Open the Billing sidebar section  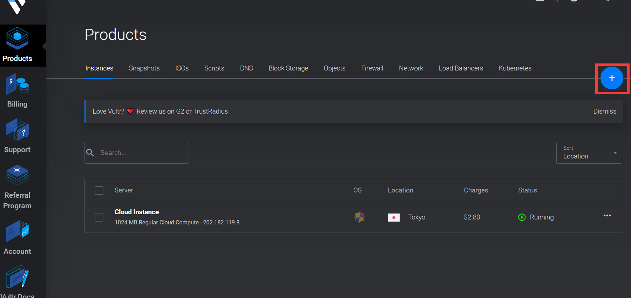[x=17, y=91]
